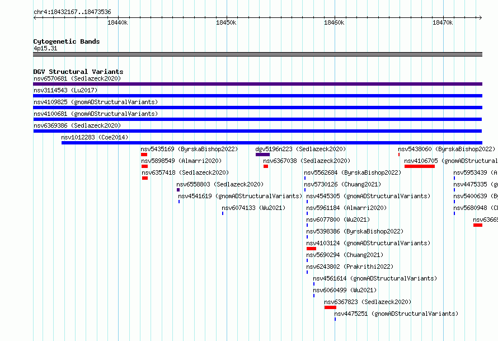Click the purple glyph under nsv6558803
This screenshot has width=498, height=341.
pos(178,190)
